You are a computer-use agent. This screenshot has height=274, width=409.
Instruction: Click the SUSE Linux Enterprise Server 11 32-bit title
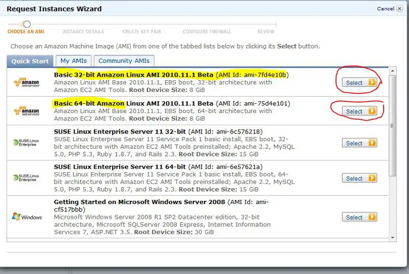tap(120, 132)
